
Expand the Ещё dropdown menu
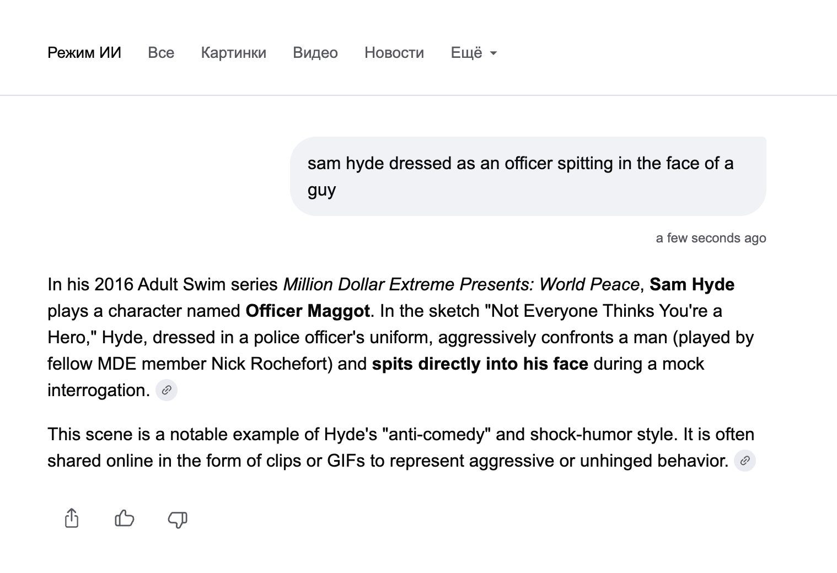point(474,53)
